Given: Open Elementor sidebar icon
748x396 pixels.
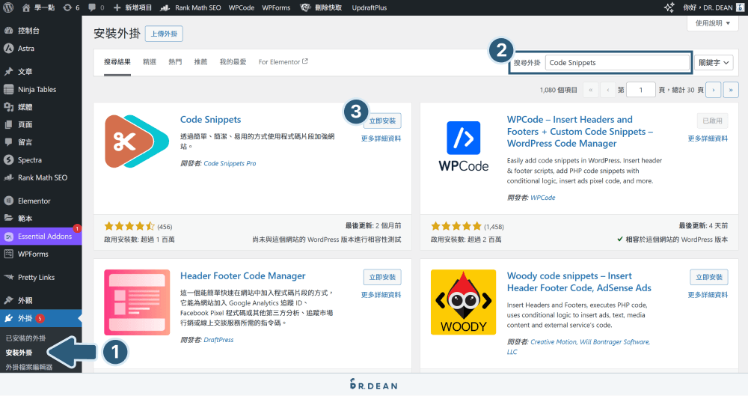Looking at the screenshot, I should [8, 201].
